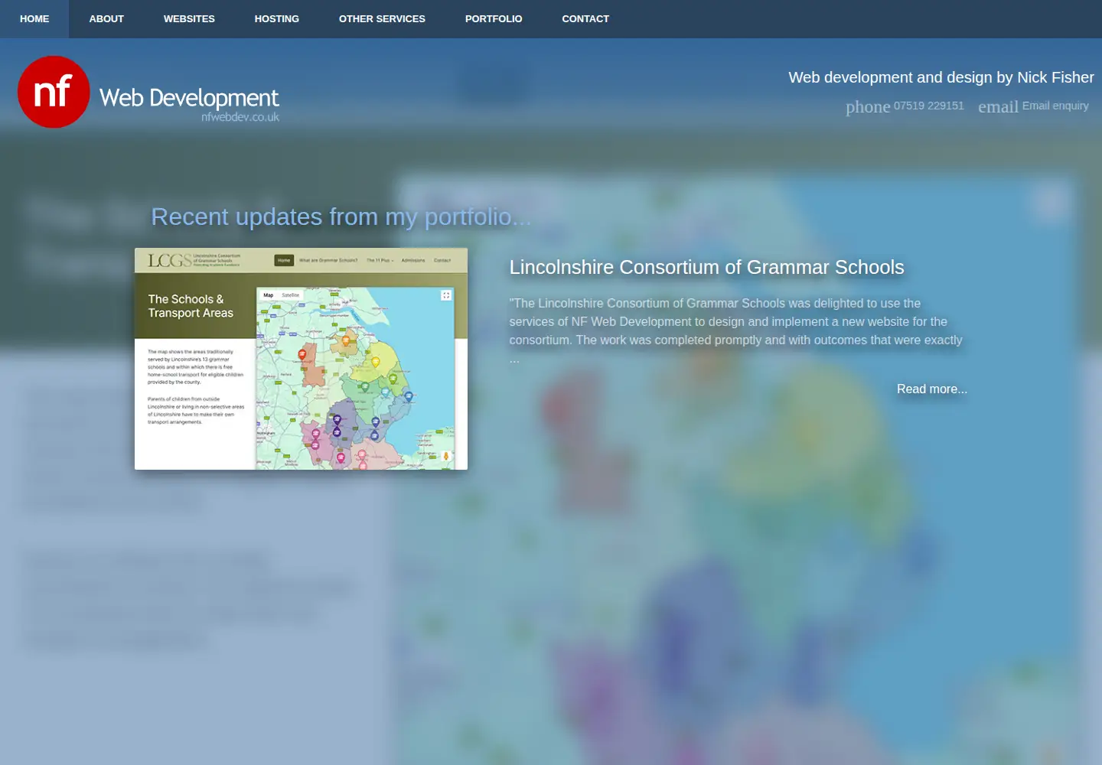Open the Lincolnshire Consortium of Grammar Schools heading
1102x765 pixels.
point(707,267)
